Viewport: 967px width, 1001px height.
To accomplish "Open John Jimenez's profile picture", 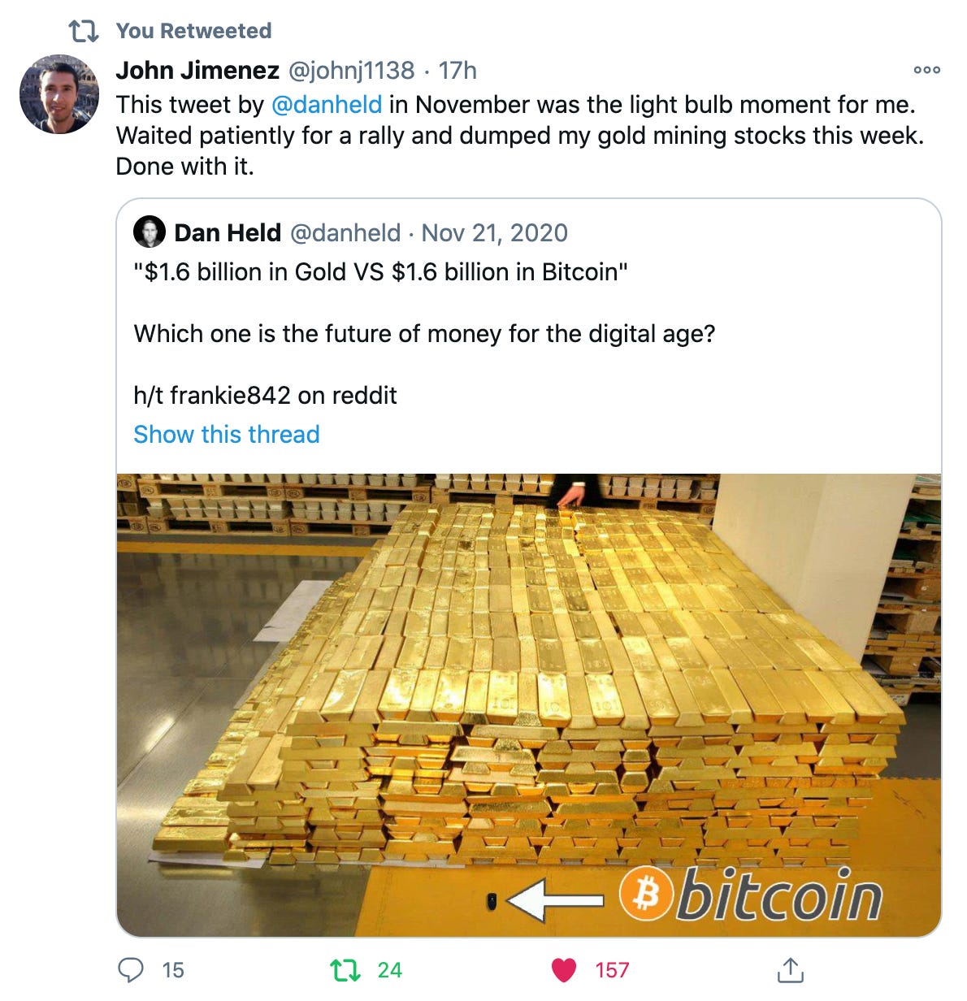I will coord(59,94).
